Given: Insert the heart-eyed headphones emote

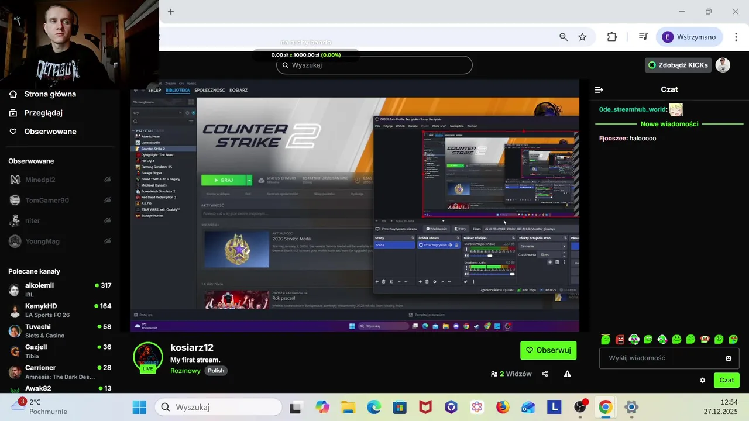Looking at the screenshot, I should [x=634, y=339].
